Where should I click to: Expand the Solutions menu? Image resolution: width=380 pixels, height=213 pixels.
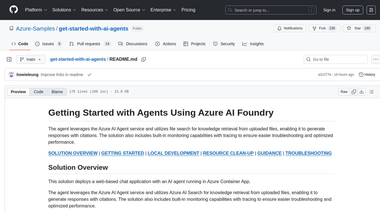tap(64, 10)
